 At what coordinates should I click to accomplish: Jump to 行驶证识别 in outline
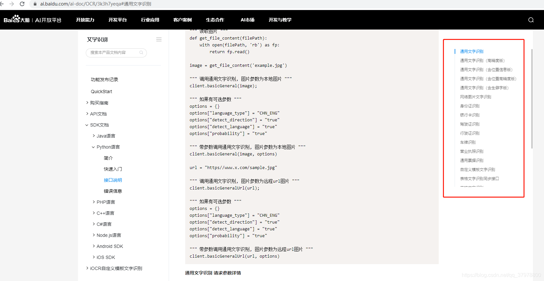click(x=470, y=133)
